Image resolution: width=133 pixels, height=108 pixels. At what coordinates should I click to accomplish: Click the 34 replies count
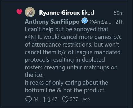point(36,99)
